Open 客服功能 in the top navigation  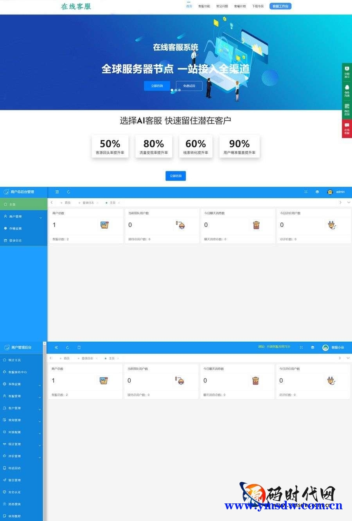204,6
